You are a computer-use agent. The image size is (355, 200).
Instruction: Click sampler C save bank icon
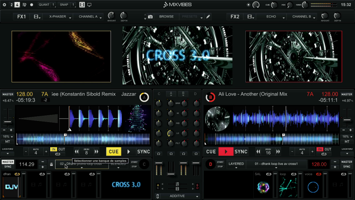click(51, 164)
